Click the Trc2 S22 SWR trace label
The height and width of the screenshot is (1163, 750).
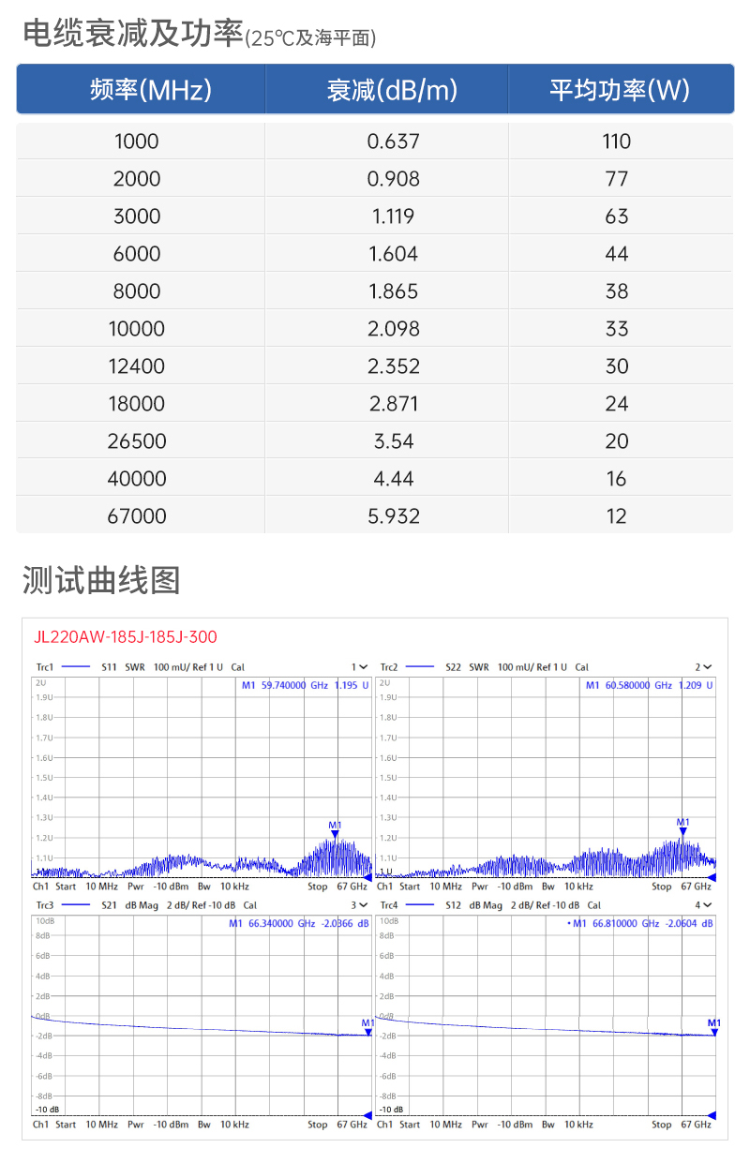(485, 667)
